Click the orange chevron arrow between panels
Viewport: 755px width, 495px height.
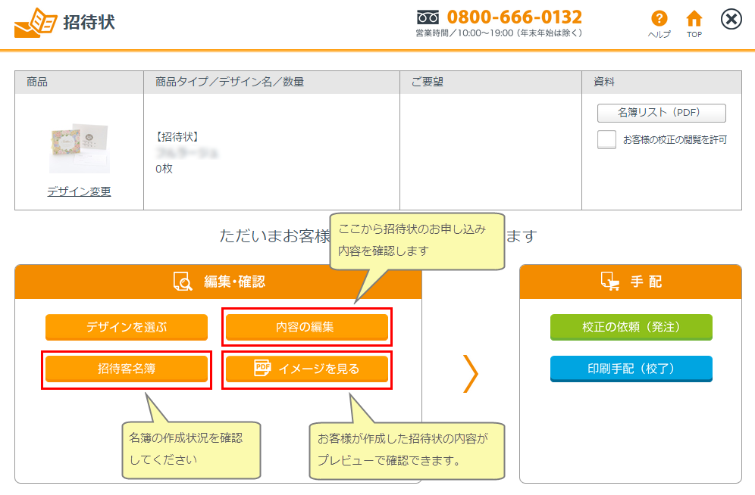[470, 373]
